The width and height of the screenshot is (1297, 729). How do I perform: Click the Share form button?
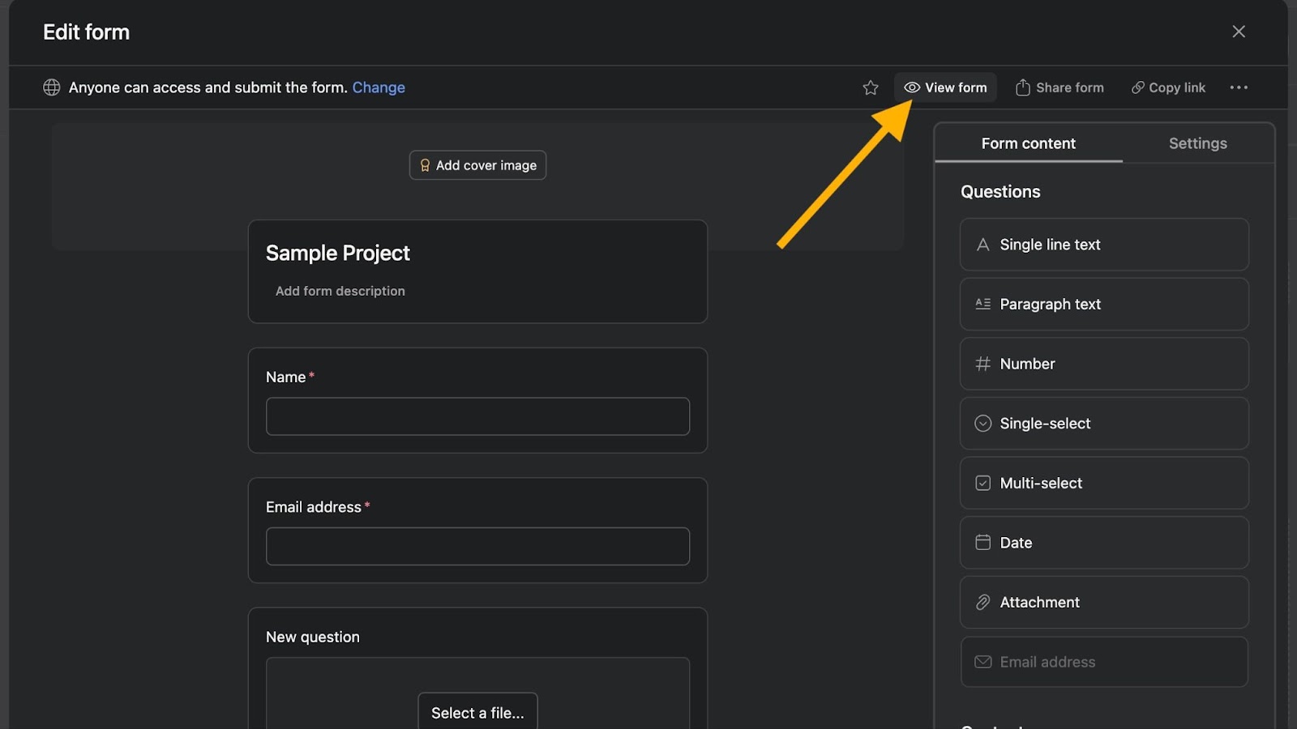coord(1059,87)
